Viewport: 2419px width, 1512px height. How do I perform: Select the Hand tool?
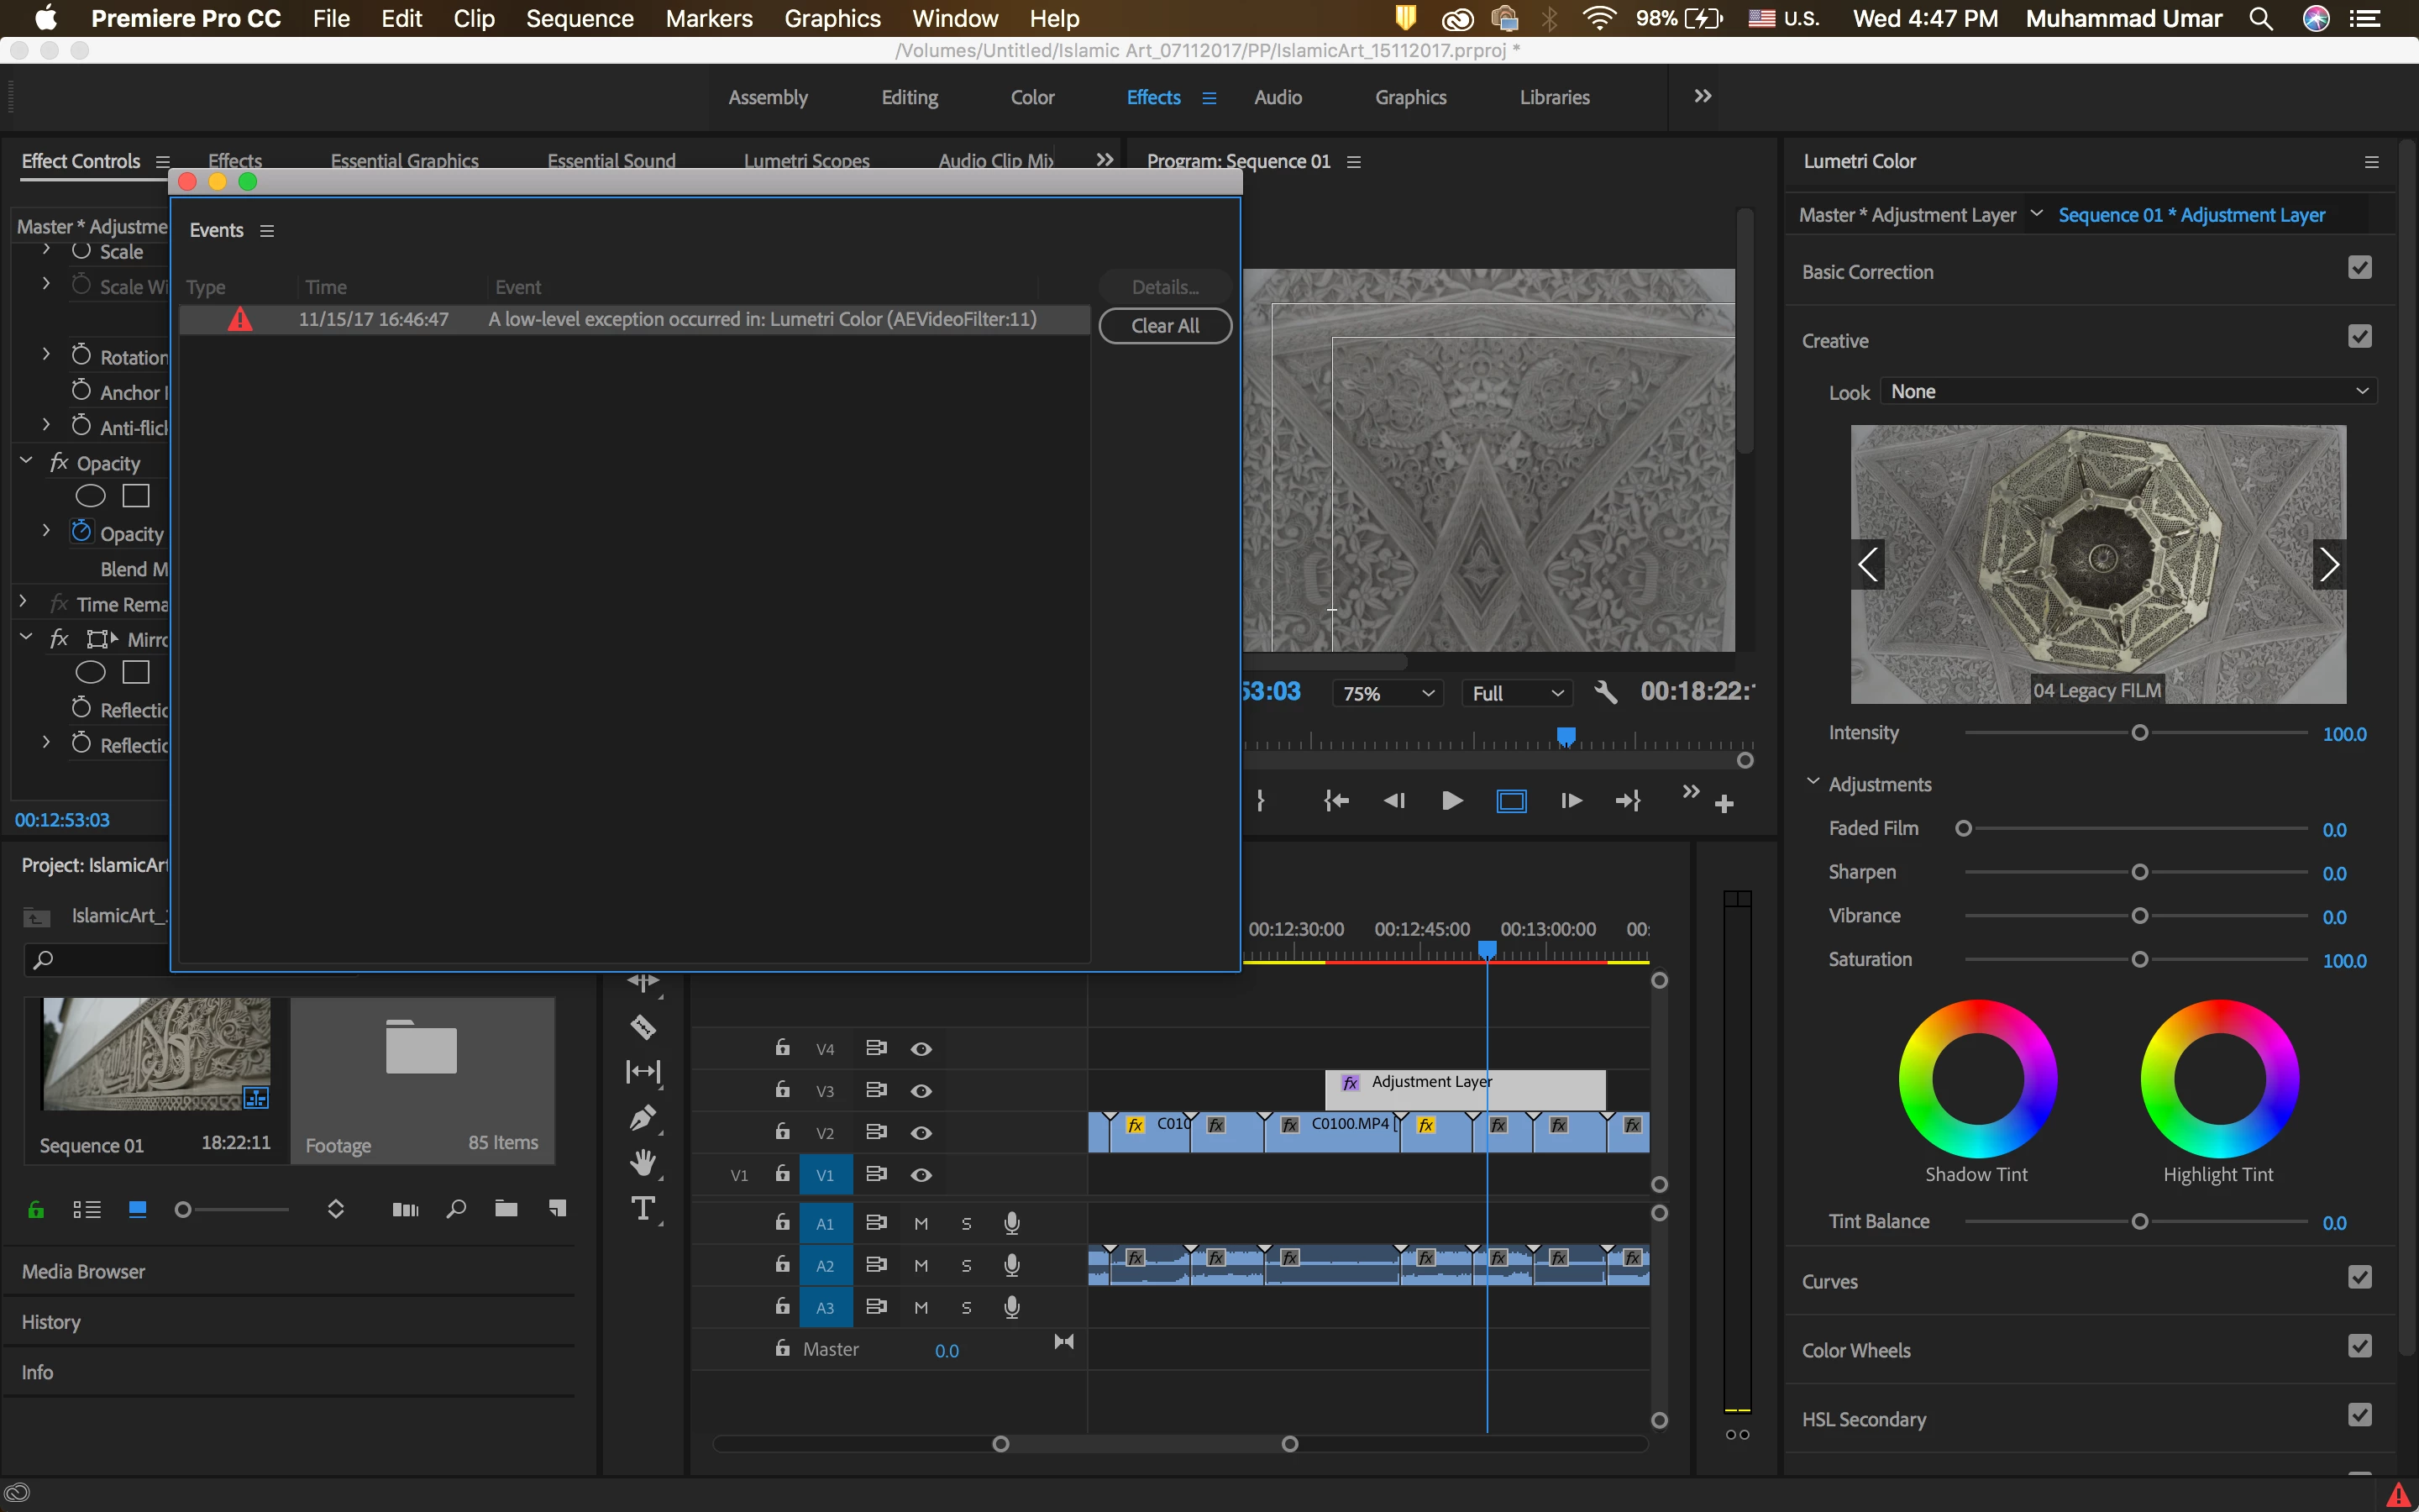point(643,1162)
